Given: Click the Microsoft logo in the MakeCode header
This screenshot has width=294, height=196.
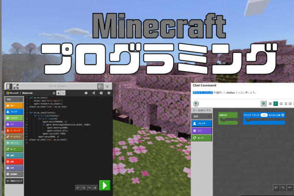Looking at the screenshot, I should [x=12, y=93].
